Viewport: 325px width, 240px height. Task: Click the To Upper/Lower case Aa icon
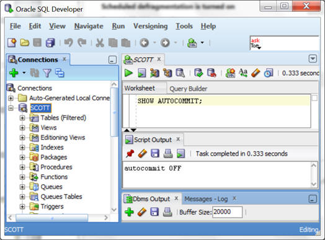coord(243,73)
